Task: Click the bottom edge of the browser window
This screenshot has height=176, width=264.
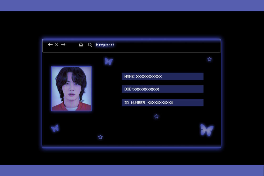Action: (x=131, y=147)
